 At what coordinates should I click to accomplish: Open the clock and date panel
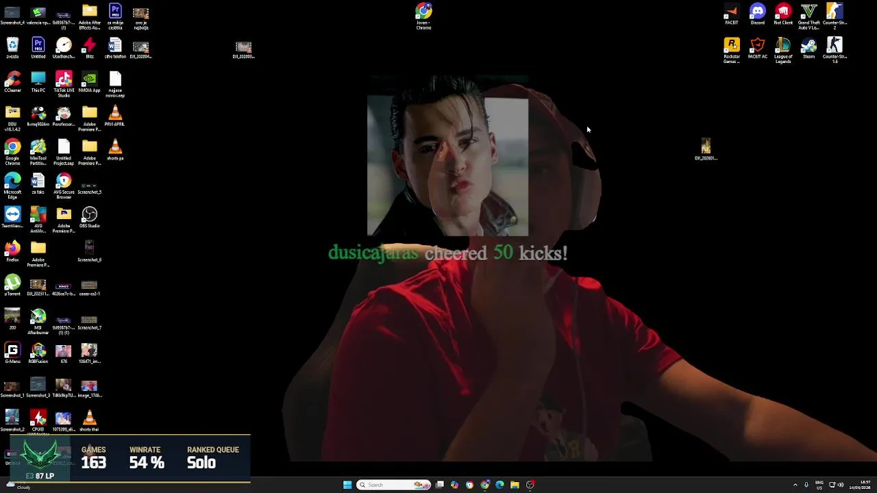pos(861,485)
